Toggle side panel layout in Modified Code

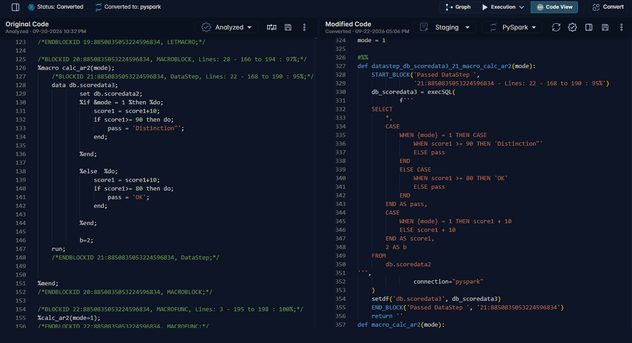[589, 27]
